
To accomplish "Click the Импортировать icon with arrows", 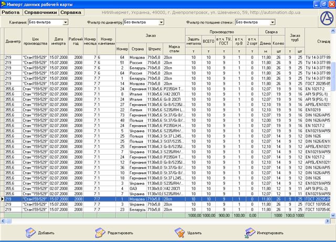I will [249, 233].
